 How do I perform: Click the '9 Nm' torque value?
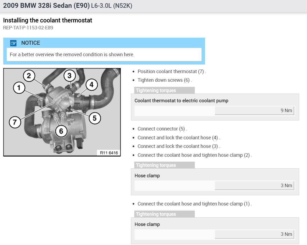pyautogui.click(x=286, y=110)
